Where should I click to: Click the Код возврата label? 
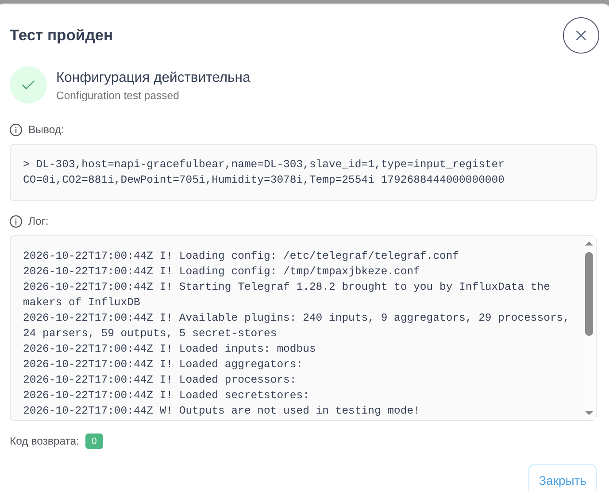[x=44, y=441]
